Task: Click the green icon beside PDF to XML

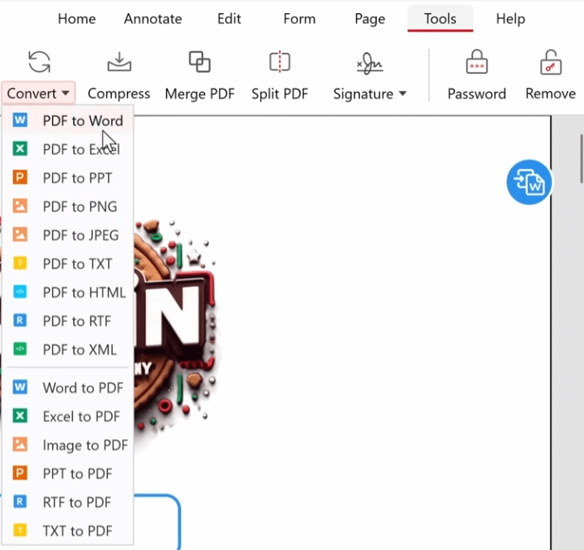Action: 20,349
